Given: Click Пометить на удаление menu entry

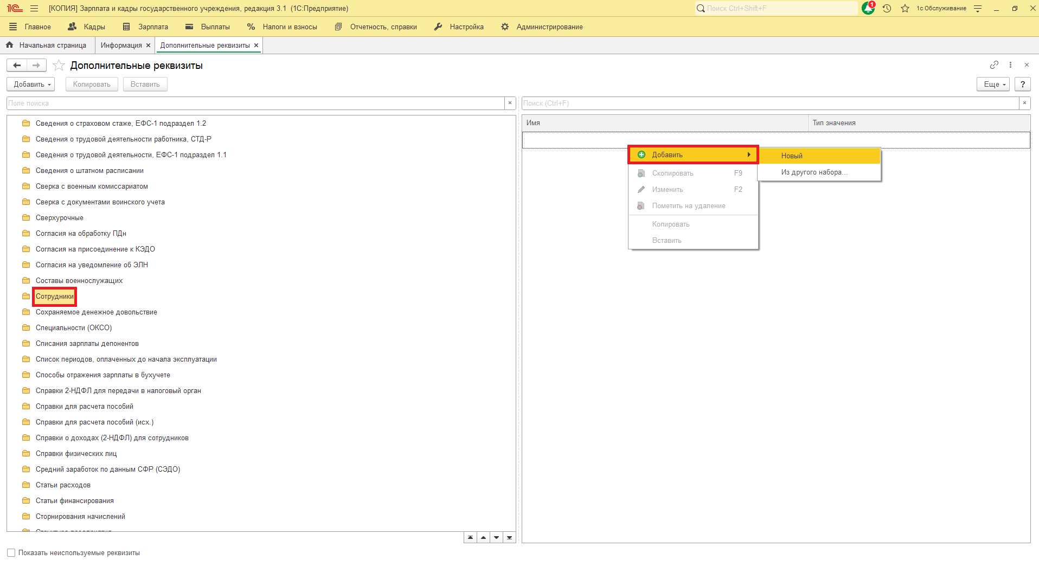Looking at the screenshot, I should tap(693, 205).
